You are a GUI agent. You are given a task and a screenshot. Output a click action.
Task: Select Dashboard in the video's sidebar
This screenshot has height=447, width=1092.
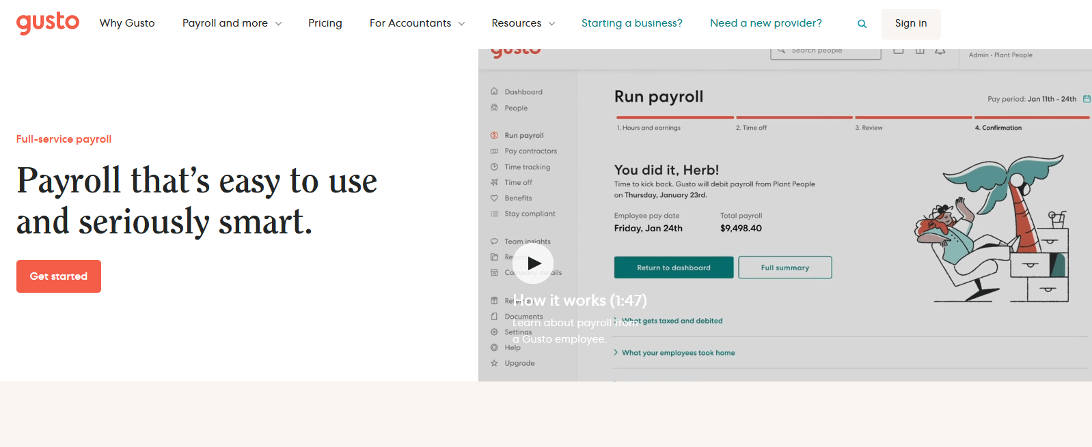[x=517, y=91]
